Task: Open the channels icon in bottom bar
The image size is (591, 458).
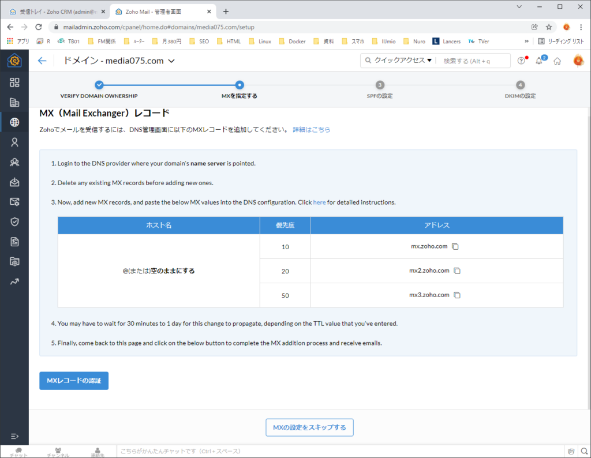Action: 58,452
